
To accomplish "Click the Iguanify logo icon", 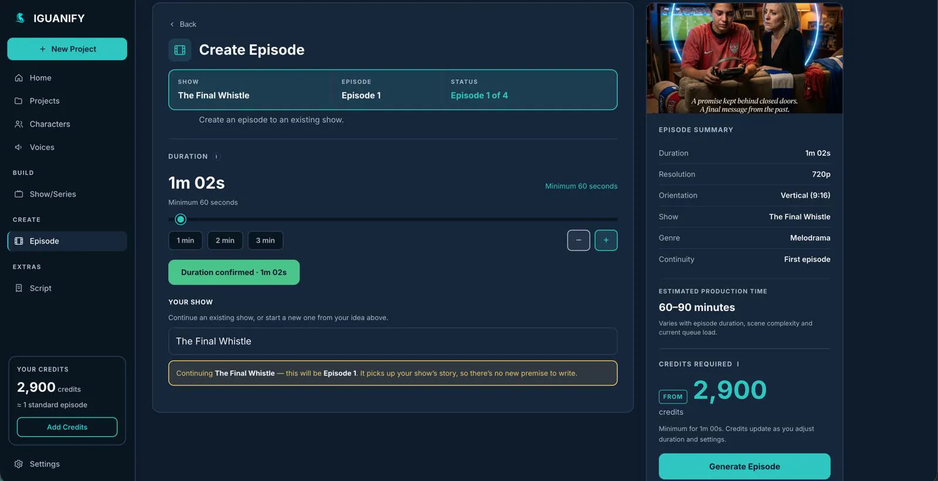I will tap(20, 18).
